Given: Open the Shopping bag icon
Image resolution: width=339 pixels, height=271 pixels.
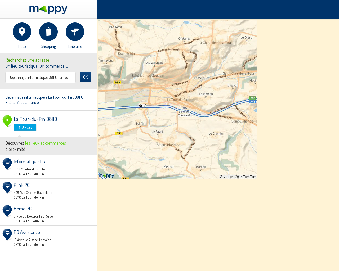Looking at the screenshot, I should (x=48, y=32).
